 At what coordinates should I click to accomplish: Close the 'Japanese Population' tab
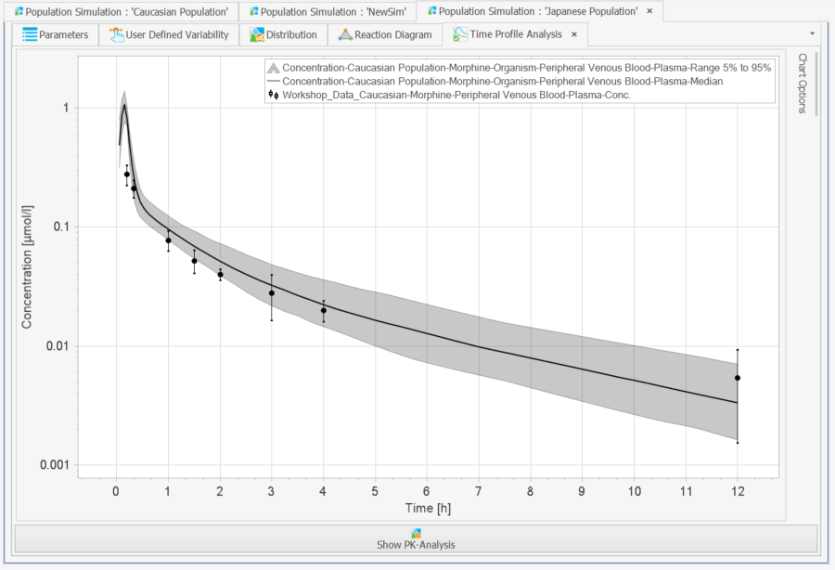click(x=649, y=11)
